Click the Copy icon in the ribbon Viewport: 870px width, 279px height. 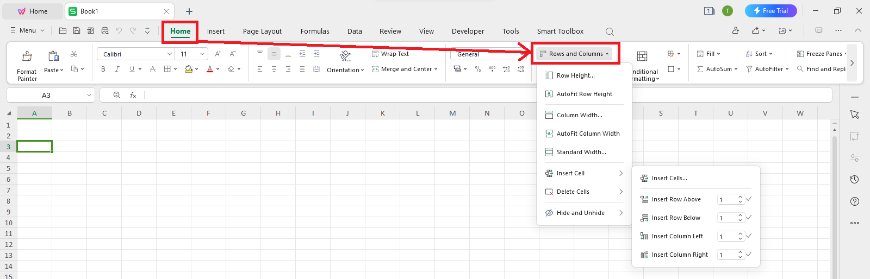coord(75,69)
